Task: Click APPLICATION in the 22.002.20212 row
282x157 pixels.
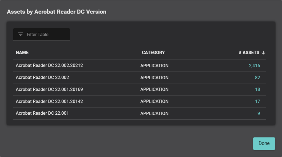Action: pos(154,65)
